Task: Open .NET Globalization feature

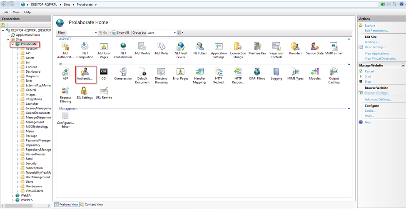Action: [x=123, y=50]
